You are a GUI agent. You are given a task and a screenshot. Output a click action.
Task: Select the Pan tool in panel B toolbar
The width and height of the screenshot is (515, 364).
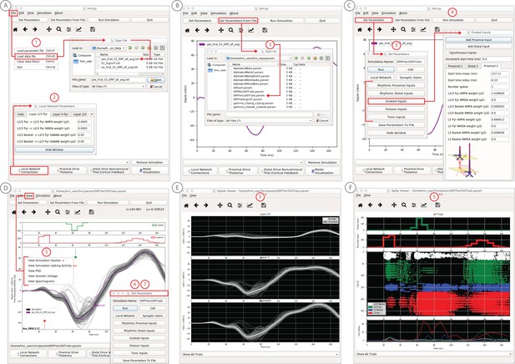click(221, 30)
